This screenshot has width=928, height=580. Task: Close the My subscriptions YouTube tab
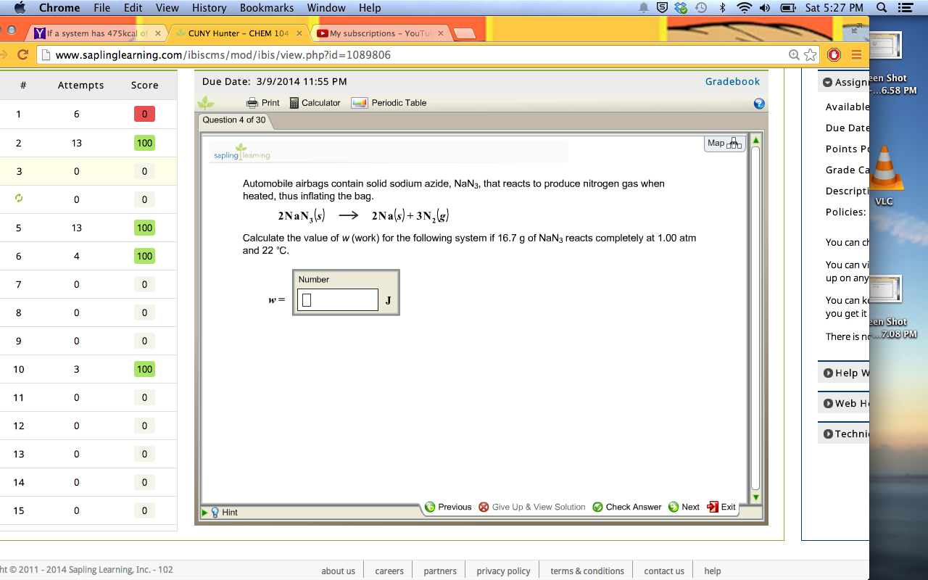pos(440,33)
